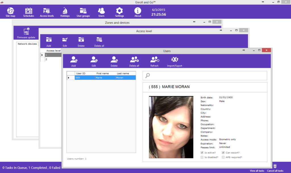Screen dimensions: 291x173
Task: Click the expand arrow on the Access level title bar
Action: click(x=221, y=30)
